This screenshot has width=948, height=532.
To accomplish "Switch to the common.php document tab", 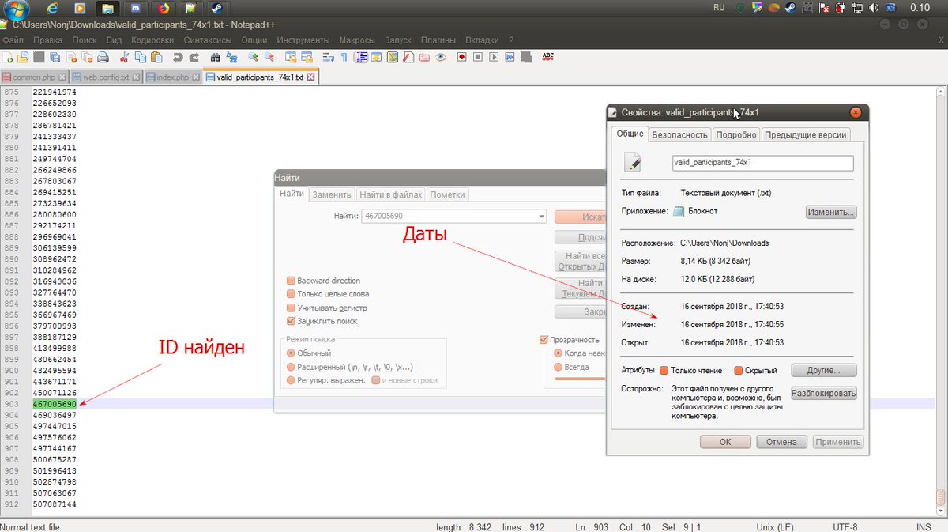I will [32, 77].
